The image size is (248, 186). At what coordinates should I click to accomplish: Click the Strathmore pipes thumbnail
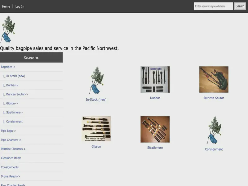pyautogui.click(x=155, y=129)
